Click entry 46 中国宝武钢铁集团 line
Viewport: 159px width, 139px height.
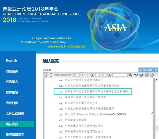(87, 109)
